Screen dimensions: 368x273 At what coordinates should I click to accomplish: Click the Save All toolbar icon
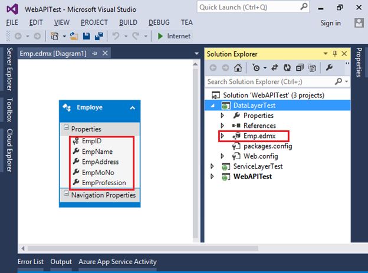tap(99, 36)
